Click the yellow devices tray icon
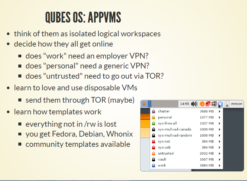The width and height of the screenshot is (247, 181). 214,104
